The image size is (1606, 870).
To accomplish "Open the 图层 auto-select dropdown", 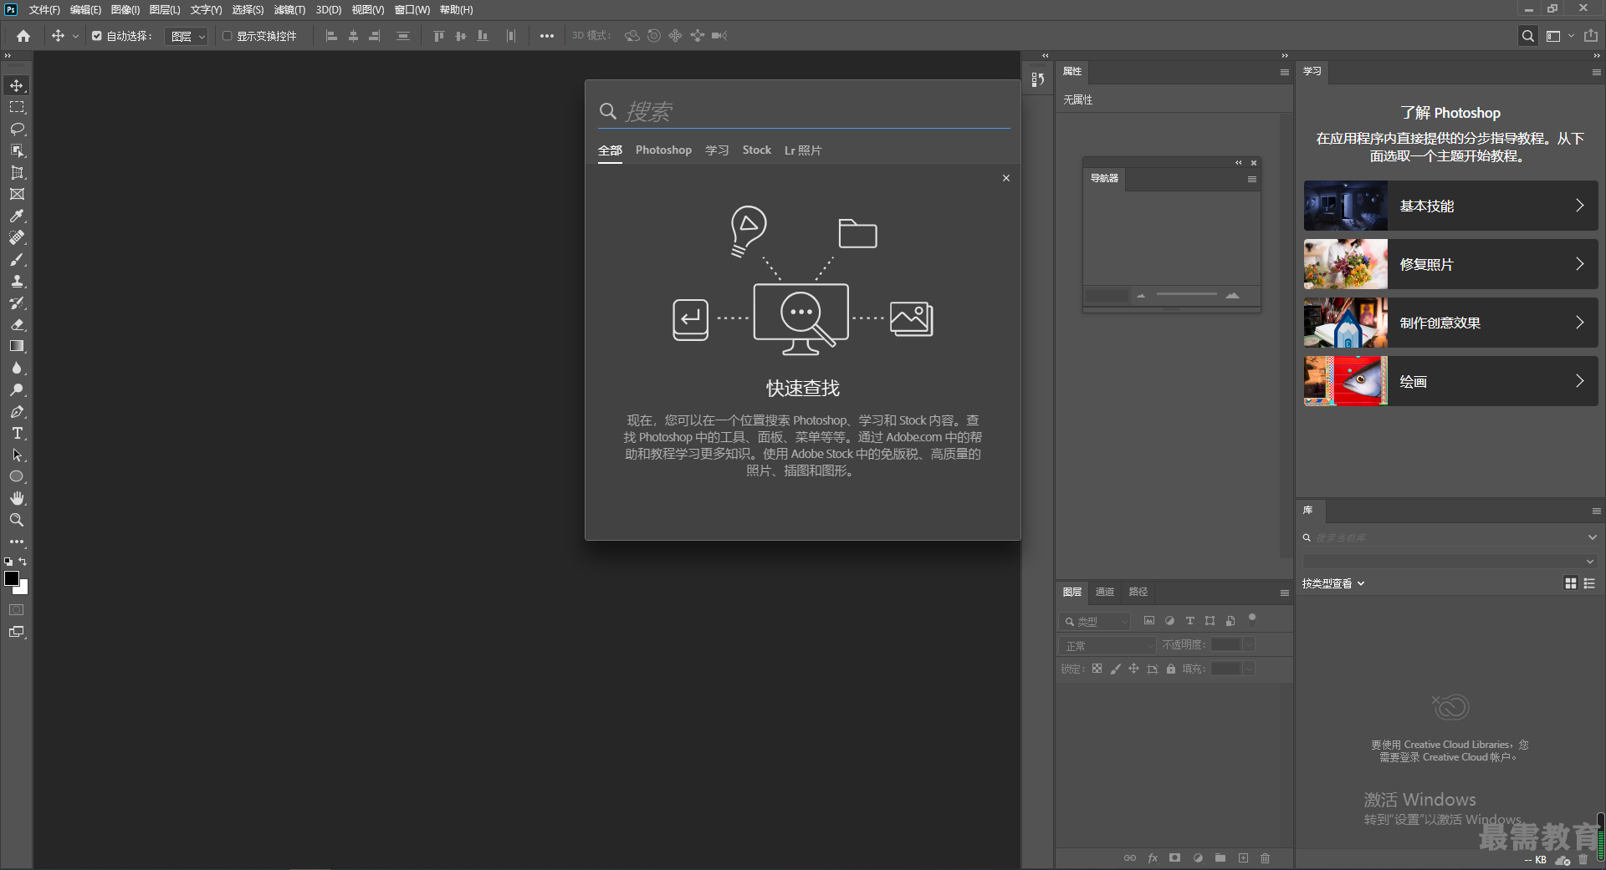I will 186,36.
